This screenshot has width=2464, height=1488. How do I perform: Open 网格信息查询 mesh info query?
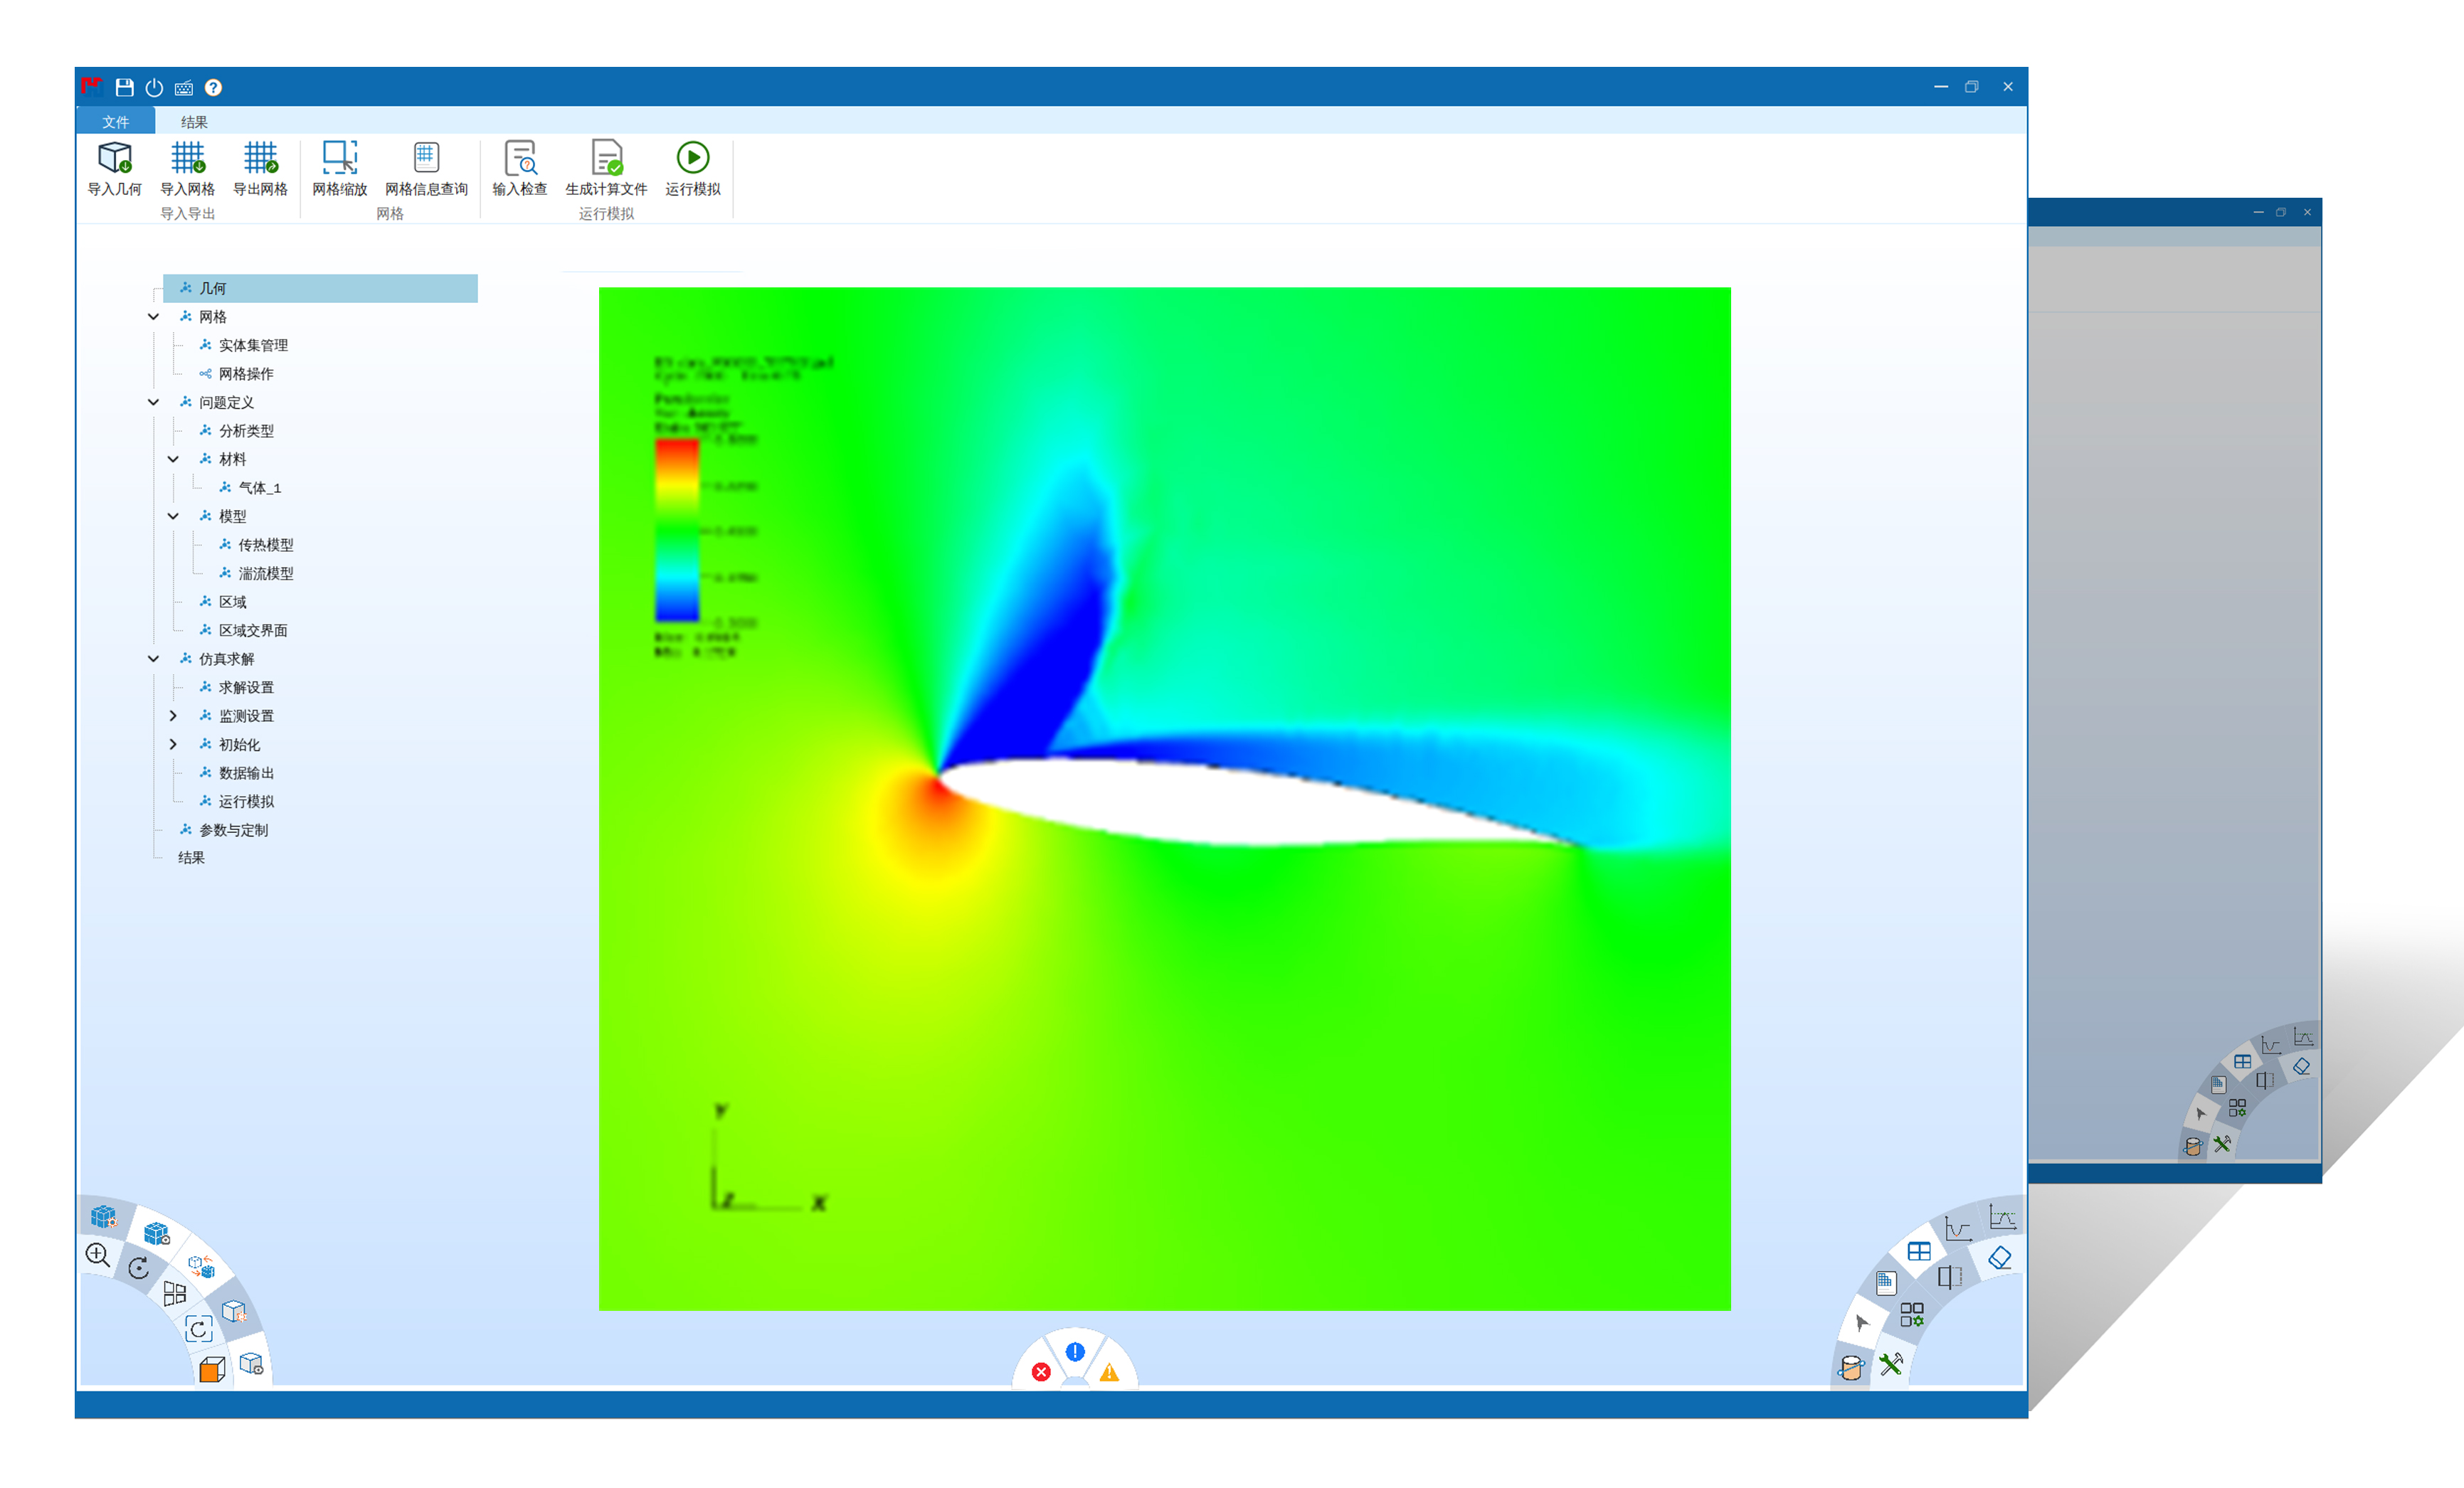(x=426, y=159)
